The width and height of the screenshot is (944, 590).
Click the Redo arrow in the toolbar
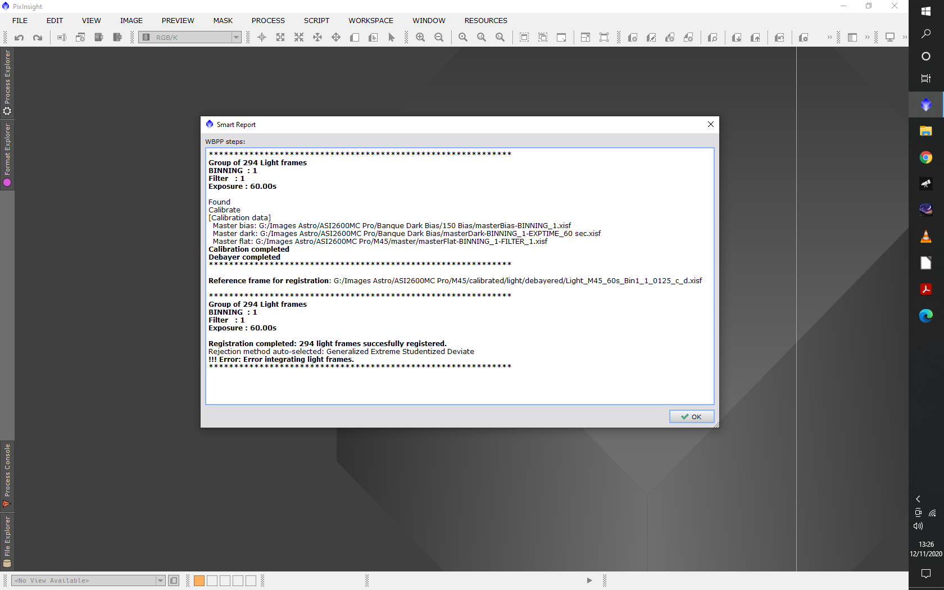[38, 38]
